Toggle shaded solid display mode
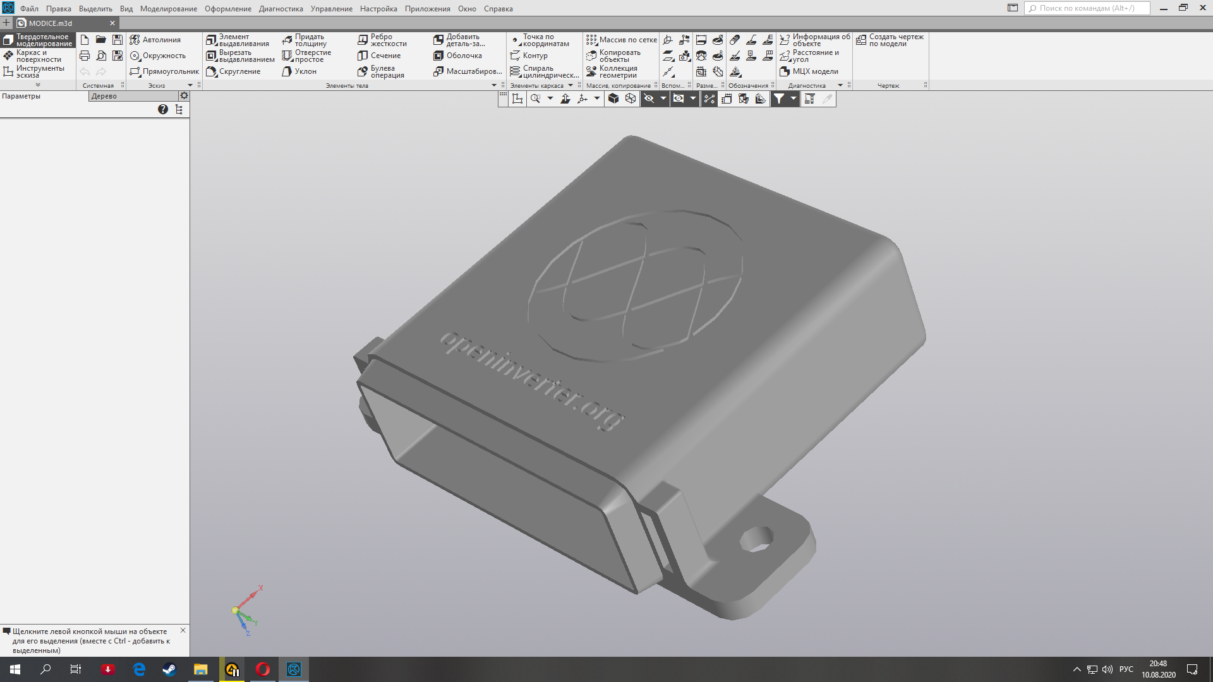1213x682 pixels. (613, 99)
